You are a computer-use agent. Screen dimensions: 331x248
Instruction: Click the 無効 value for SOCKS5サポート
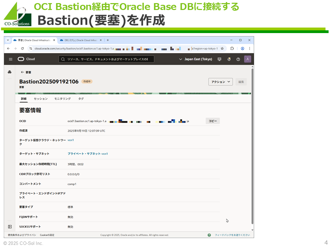point(70,227)
